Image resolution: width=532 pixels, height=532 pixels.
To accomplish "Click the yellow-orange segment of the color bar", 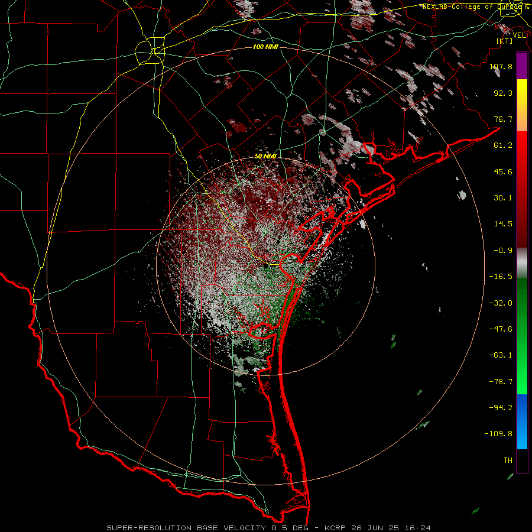I will 522,105.
